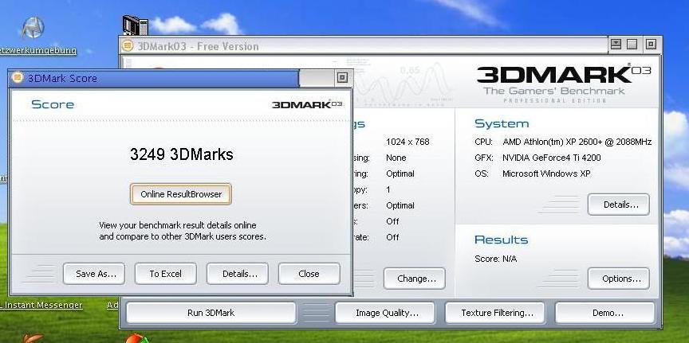Open Results Options button
Screen dimensions: 689x343
pyautogui.click(x=619, y=279)
